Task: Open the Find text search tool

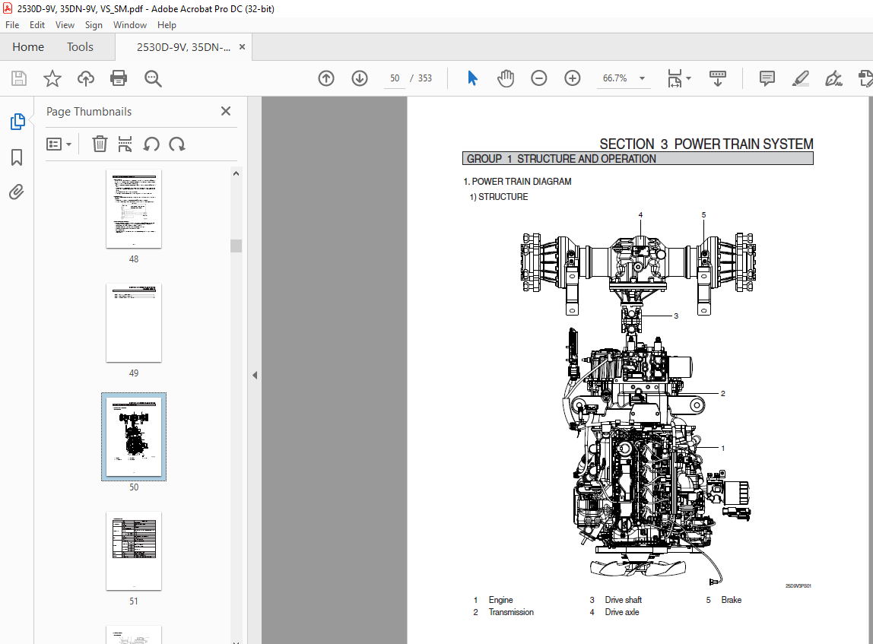Action: [153, 78]
